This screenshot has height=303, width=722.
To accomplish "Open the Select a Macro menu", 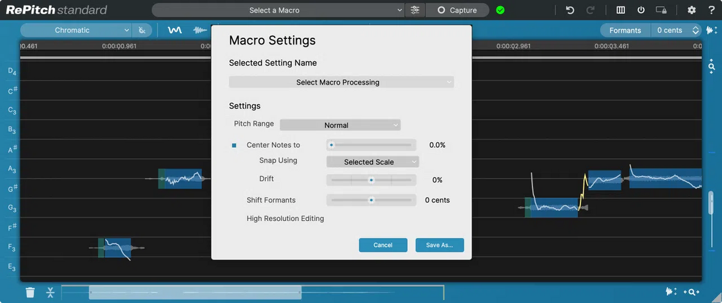I will coord(278,10).
